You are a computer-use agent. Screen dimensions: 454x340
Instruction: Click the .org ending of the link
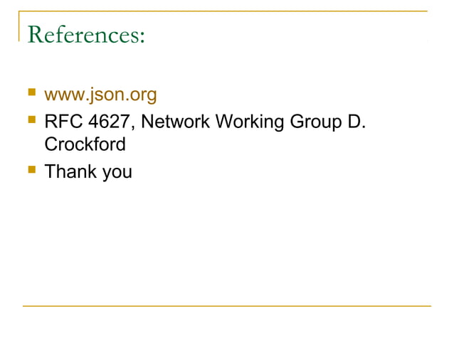tap(142, 95)
